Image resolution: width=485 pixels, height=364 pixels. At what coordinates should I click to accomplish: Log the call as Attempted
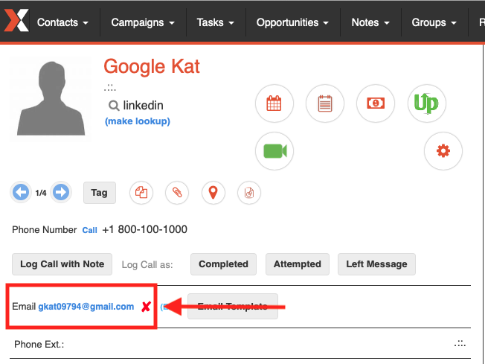[x=298, y=264]
